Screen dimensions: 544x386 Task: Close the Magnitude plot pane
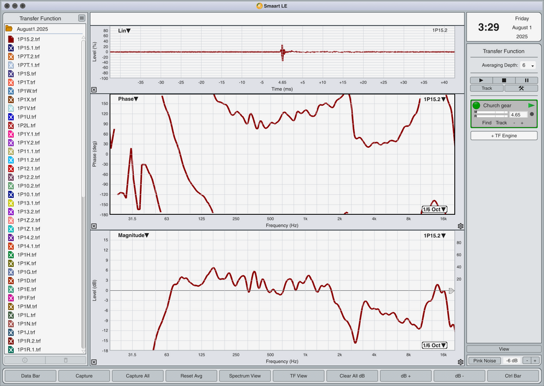point(94,362)
